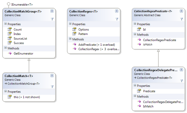Collapse Properties section of CollectionRegex<T>
This screenshot has width=187, height=113.
tap(70, 24)
